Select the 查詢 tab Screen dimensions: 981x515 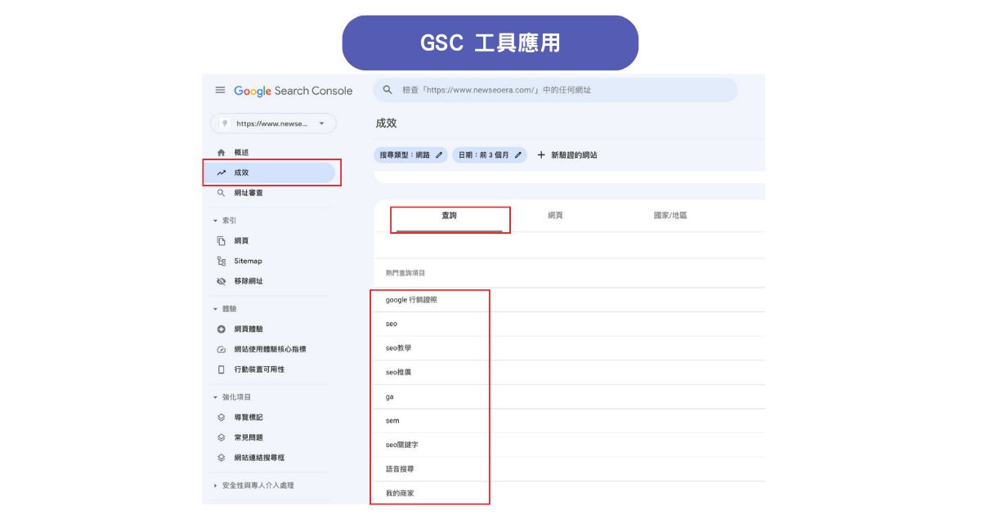pyautogui.click(x=450, y=214)
